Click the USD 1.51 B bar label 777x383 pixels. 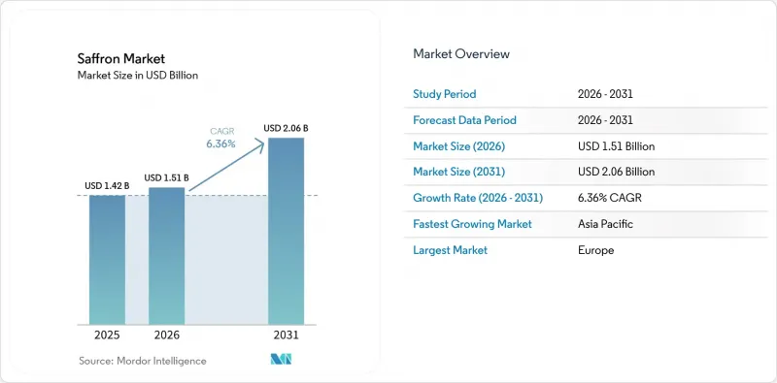(166, 177)
